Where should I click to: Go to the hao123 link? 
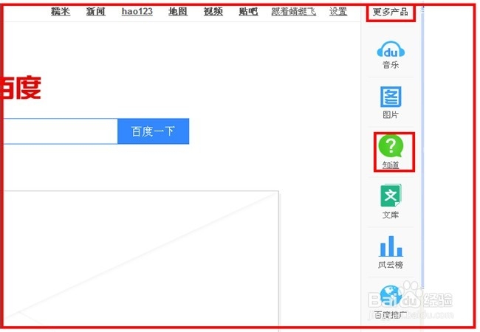point(137,11)
